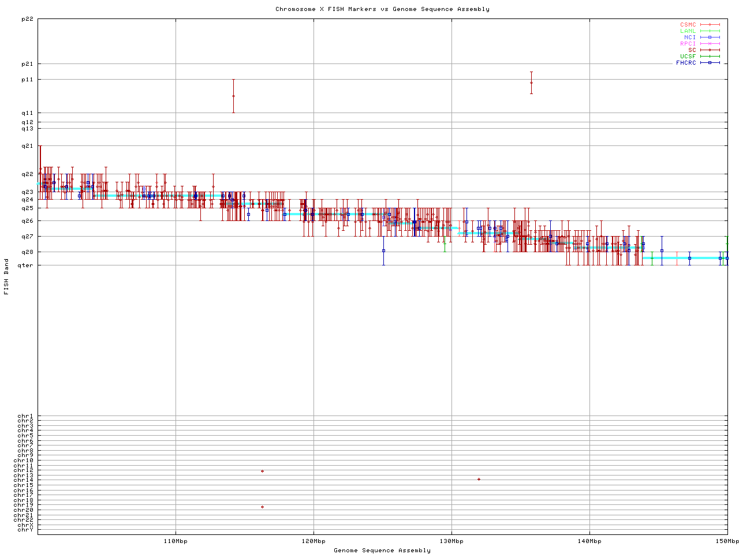Click the Genome Sequence Assembly axis title
This screenshot has height=554, width=739.
tap(382, 551)
